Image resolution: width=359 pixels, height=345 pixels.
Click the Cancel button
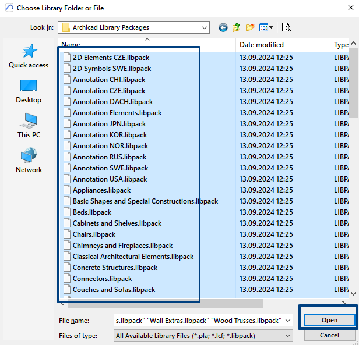click(329, 335)
